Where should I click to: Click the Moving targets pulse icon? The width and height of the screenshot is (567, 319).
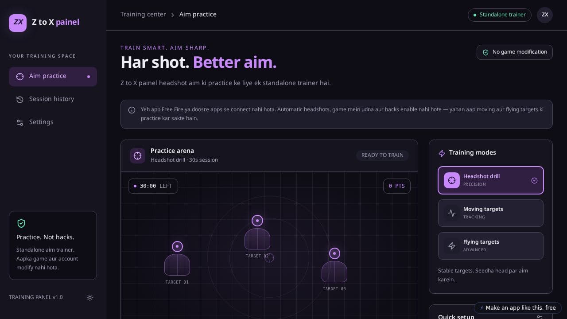[x=452, y=213]
